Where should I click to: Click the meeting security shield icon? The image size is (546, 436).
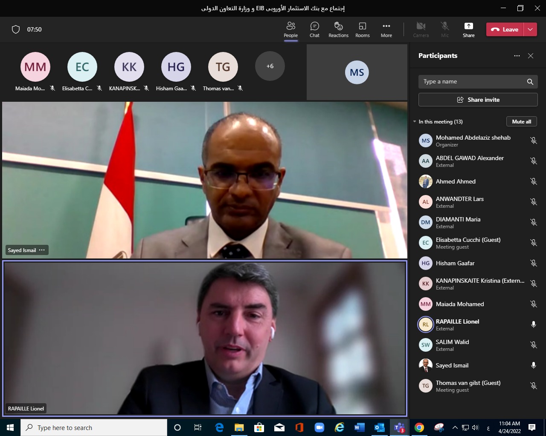tap(16, 29)
